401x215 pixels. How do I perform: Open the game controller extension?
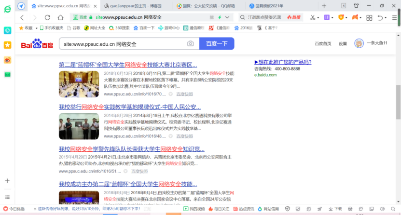(355, 17)
